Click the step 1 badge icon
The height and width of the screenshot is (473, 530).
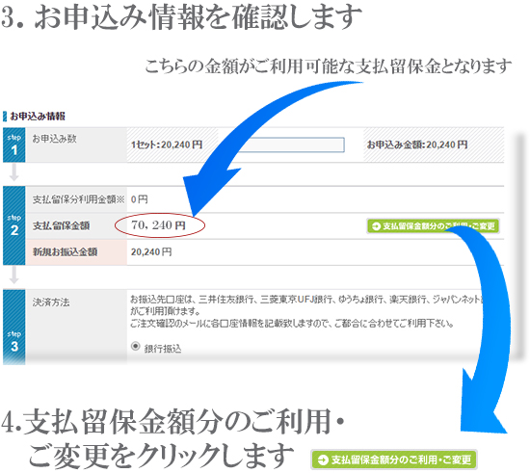click(14, 145)
